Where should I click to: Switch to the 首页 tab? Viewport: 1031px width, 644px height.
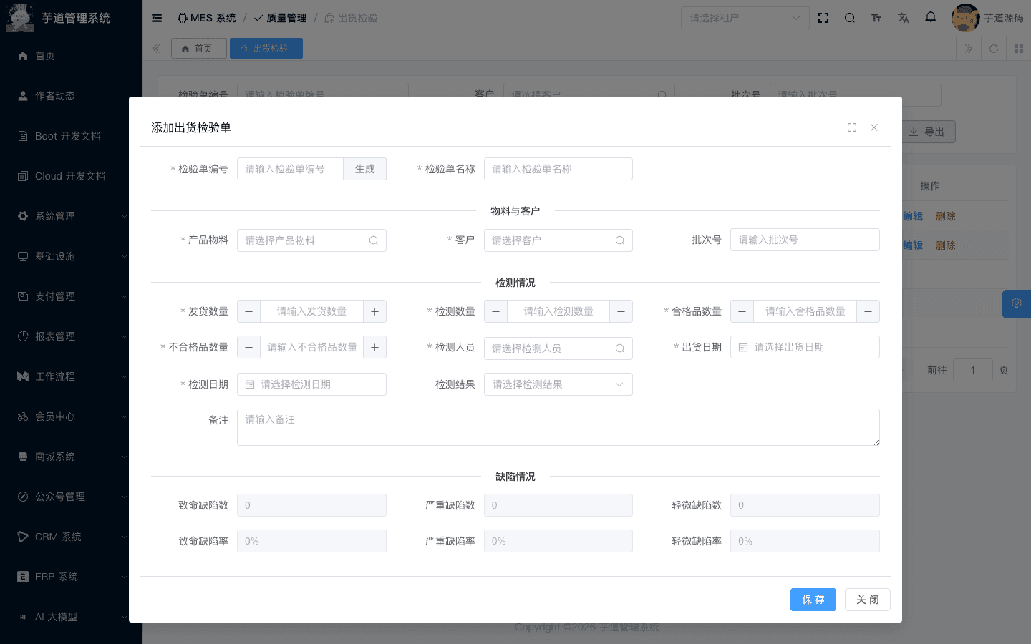click(x=198, y=49)
